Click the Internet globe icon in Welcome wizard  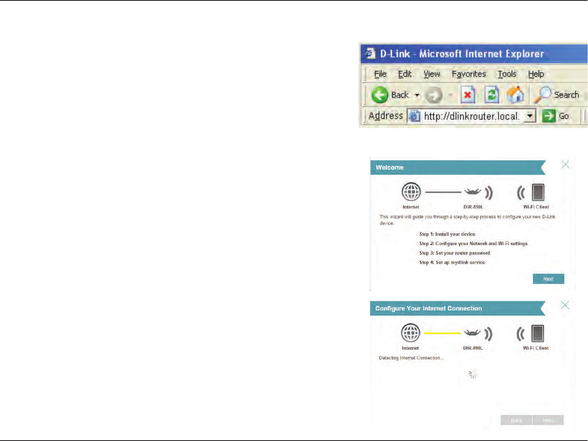coord(411,192)
